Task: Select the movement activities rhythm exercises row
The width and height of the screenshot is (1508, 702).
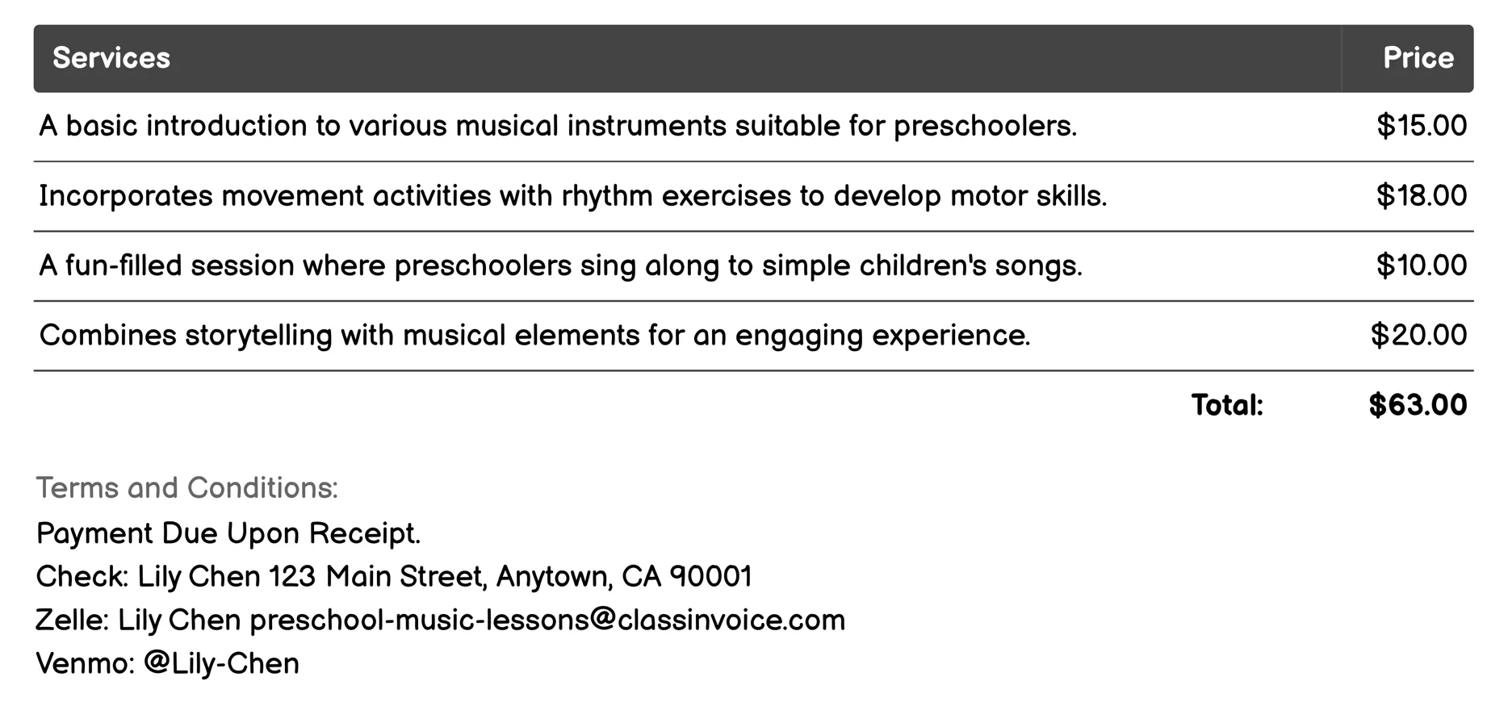Action: (572, 196)
